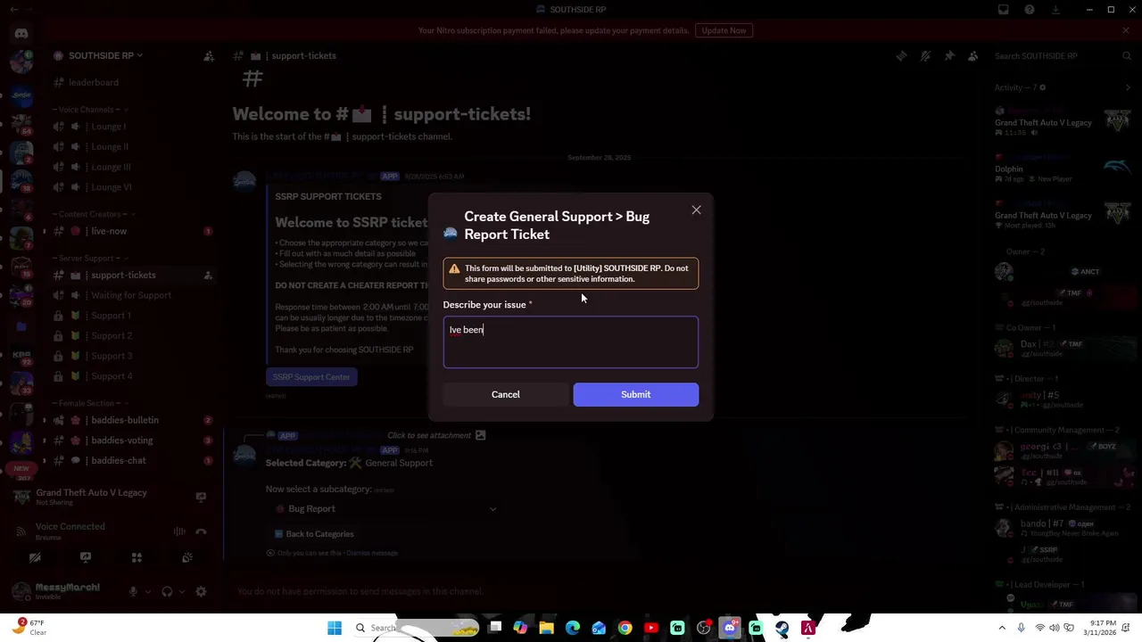
Task: Collapse the Female Section category
Action: [x=89, y=403]
